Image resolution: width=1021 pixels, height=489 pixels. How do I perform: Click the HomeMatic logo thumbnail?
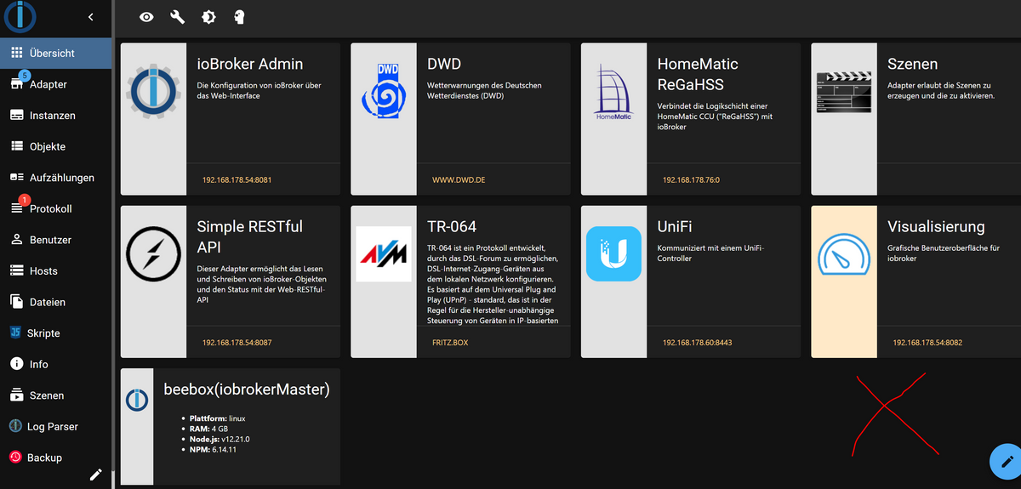point(613,92)
